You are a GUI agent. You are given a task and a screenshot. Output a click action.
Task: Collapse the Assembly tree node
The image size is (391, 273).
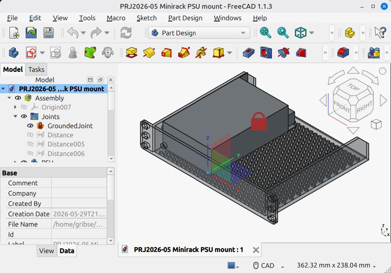[9, 98]
